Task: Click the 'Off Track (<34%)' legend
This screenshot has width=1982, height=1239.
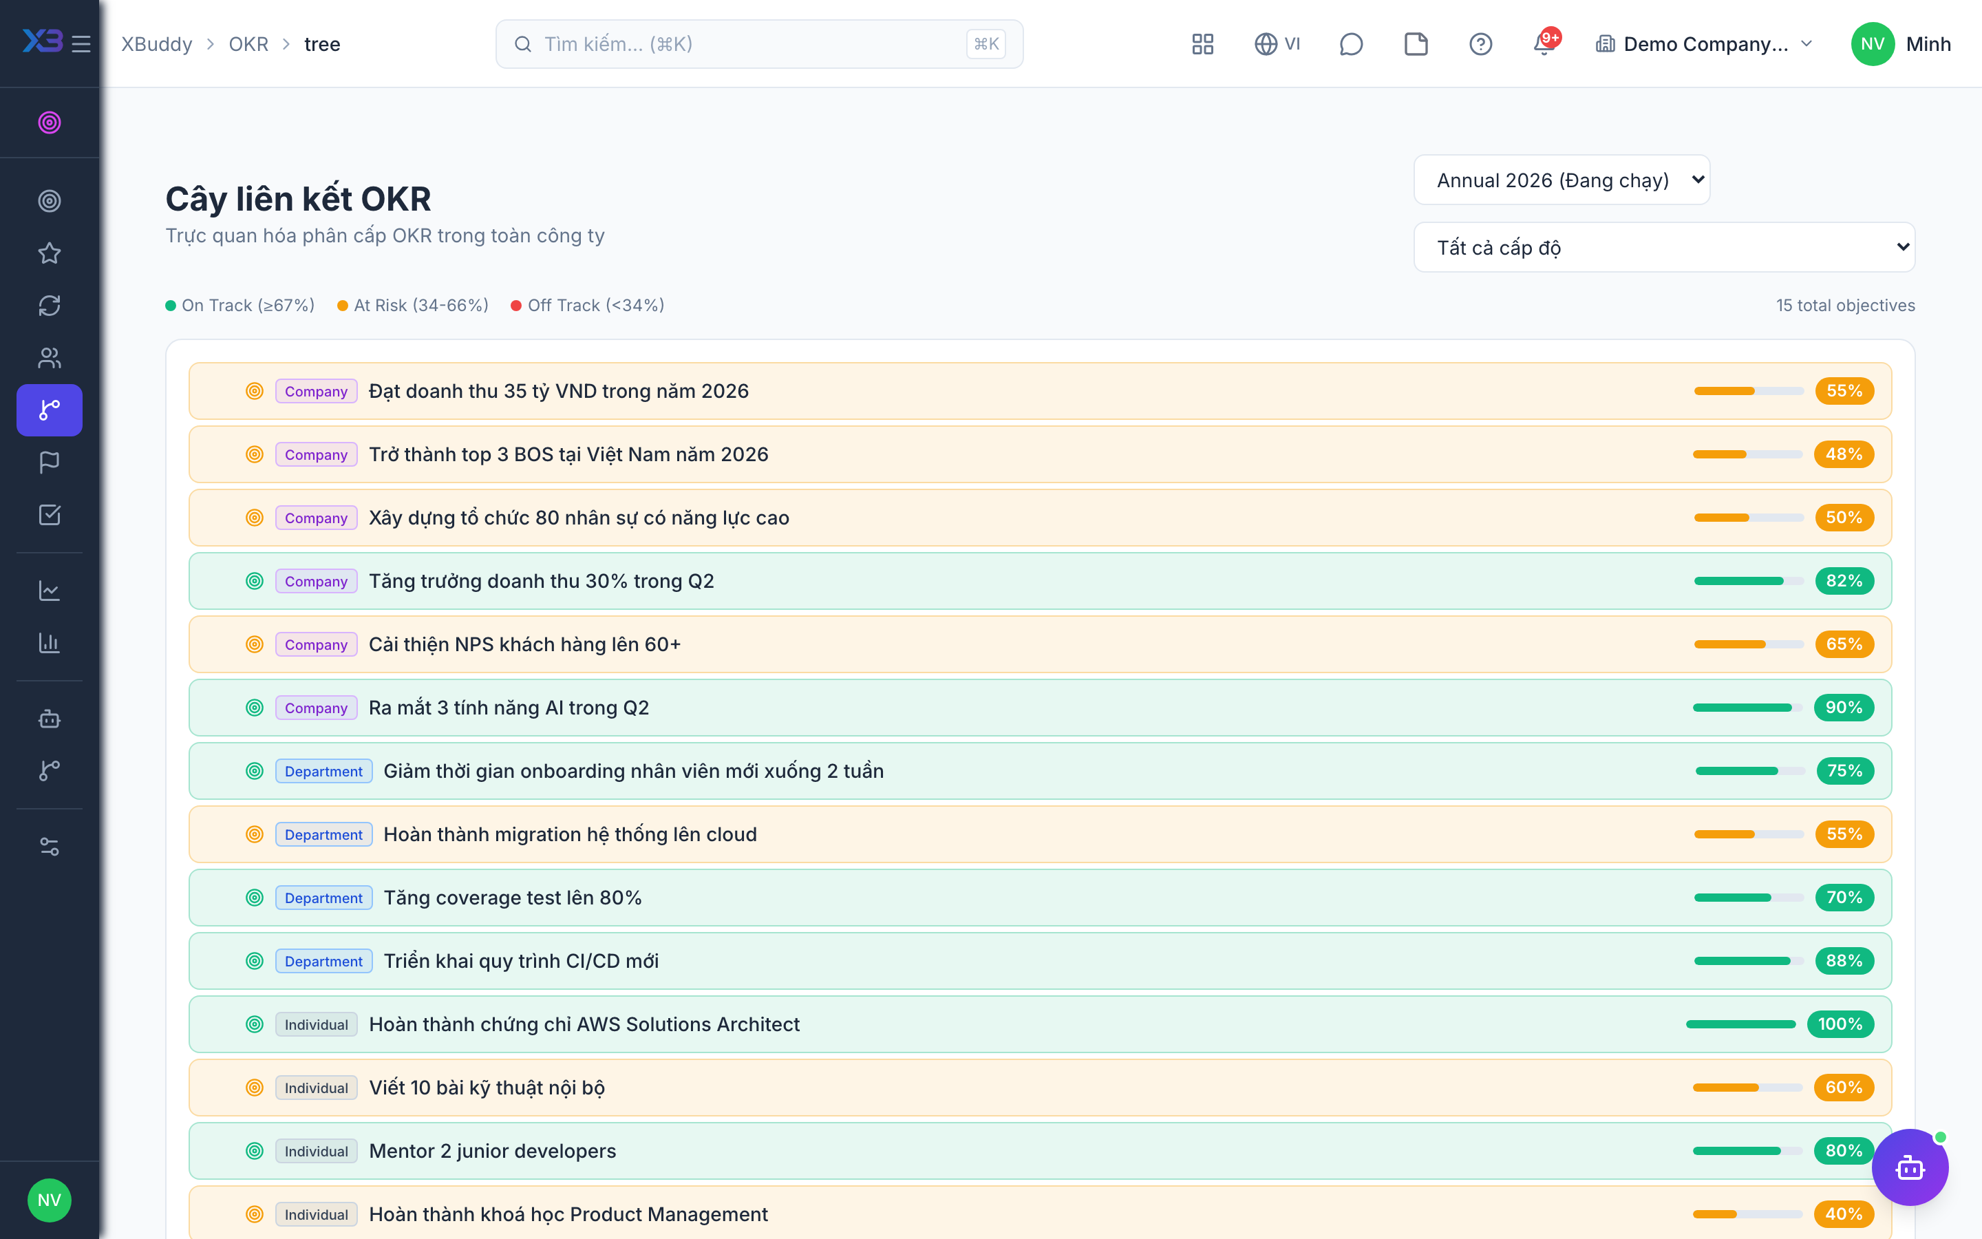Action: 587,305
